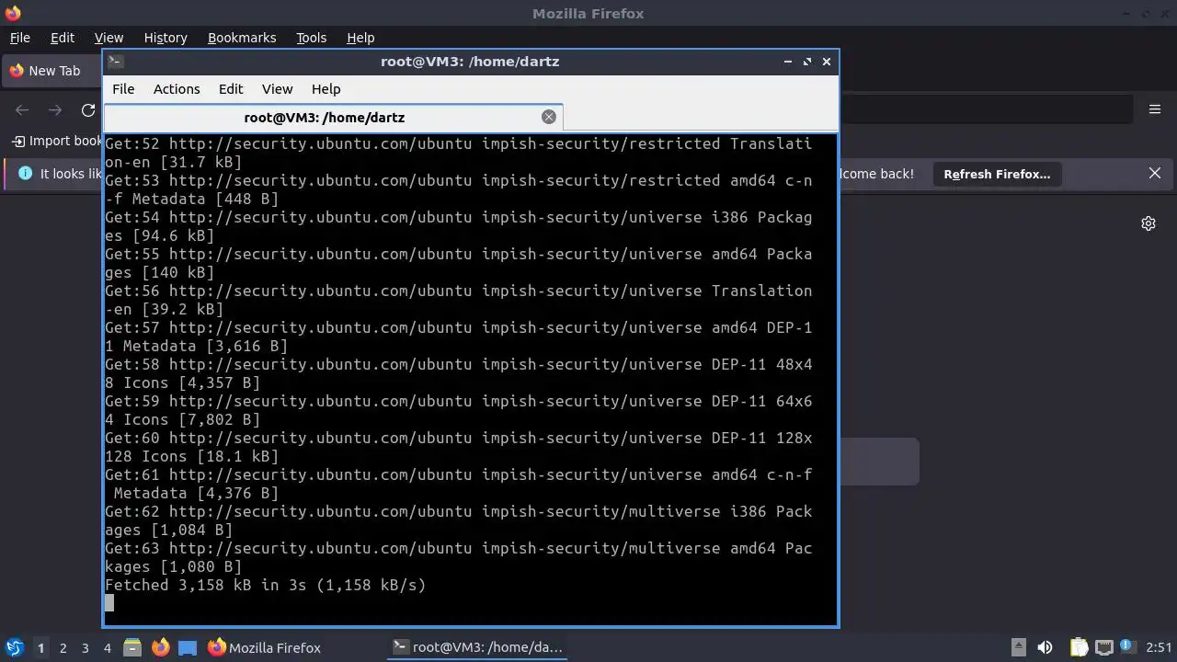Screen dimensions: 1177x662
Task: Open the terminal View menu
Action: pos(277,89)
